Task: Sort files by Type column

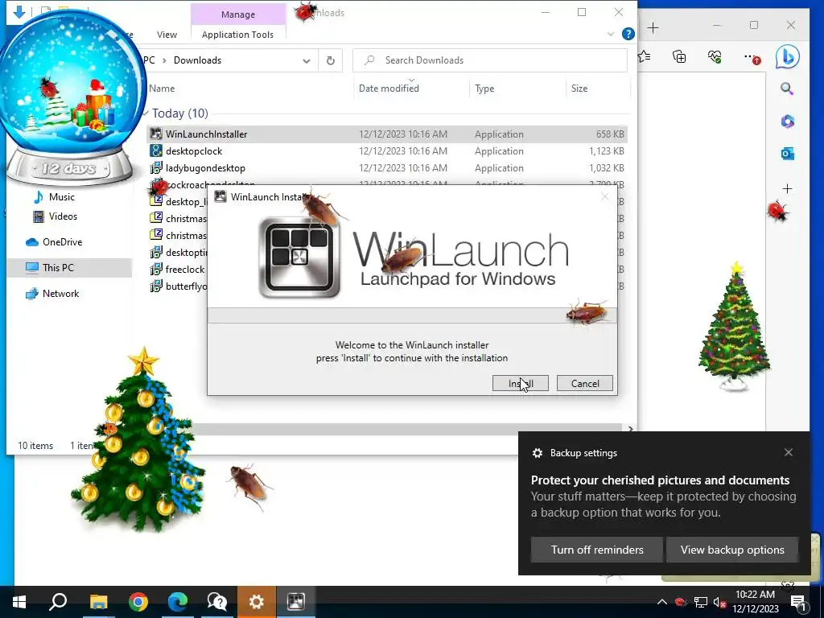Action: [x=484, y=89]
